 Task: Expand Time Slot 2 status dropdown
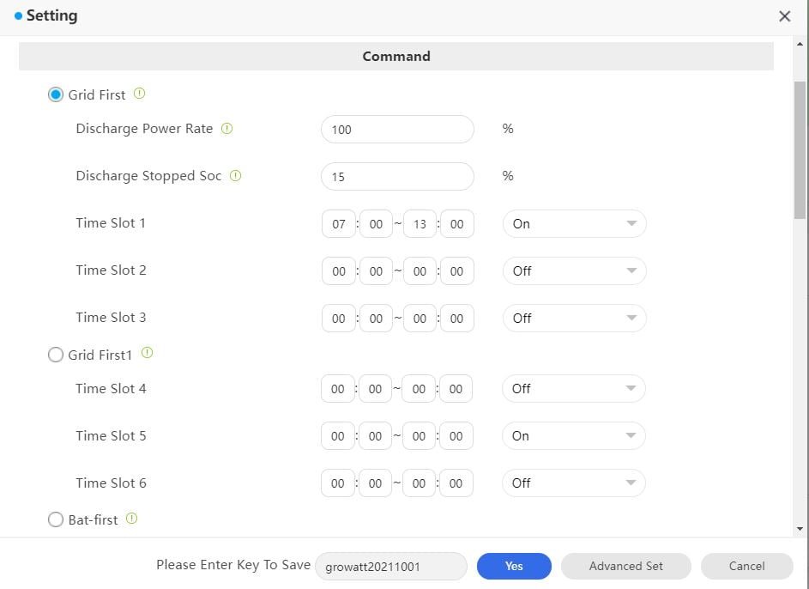tap(573, 271)
